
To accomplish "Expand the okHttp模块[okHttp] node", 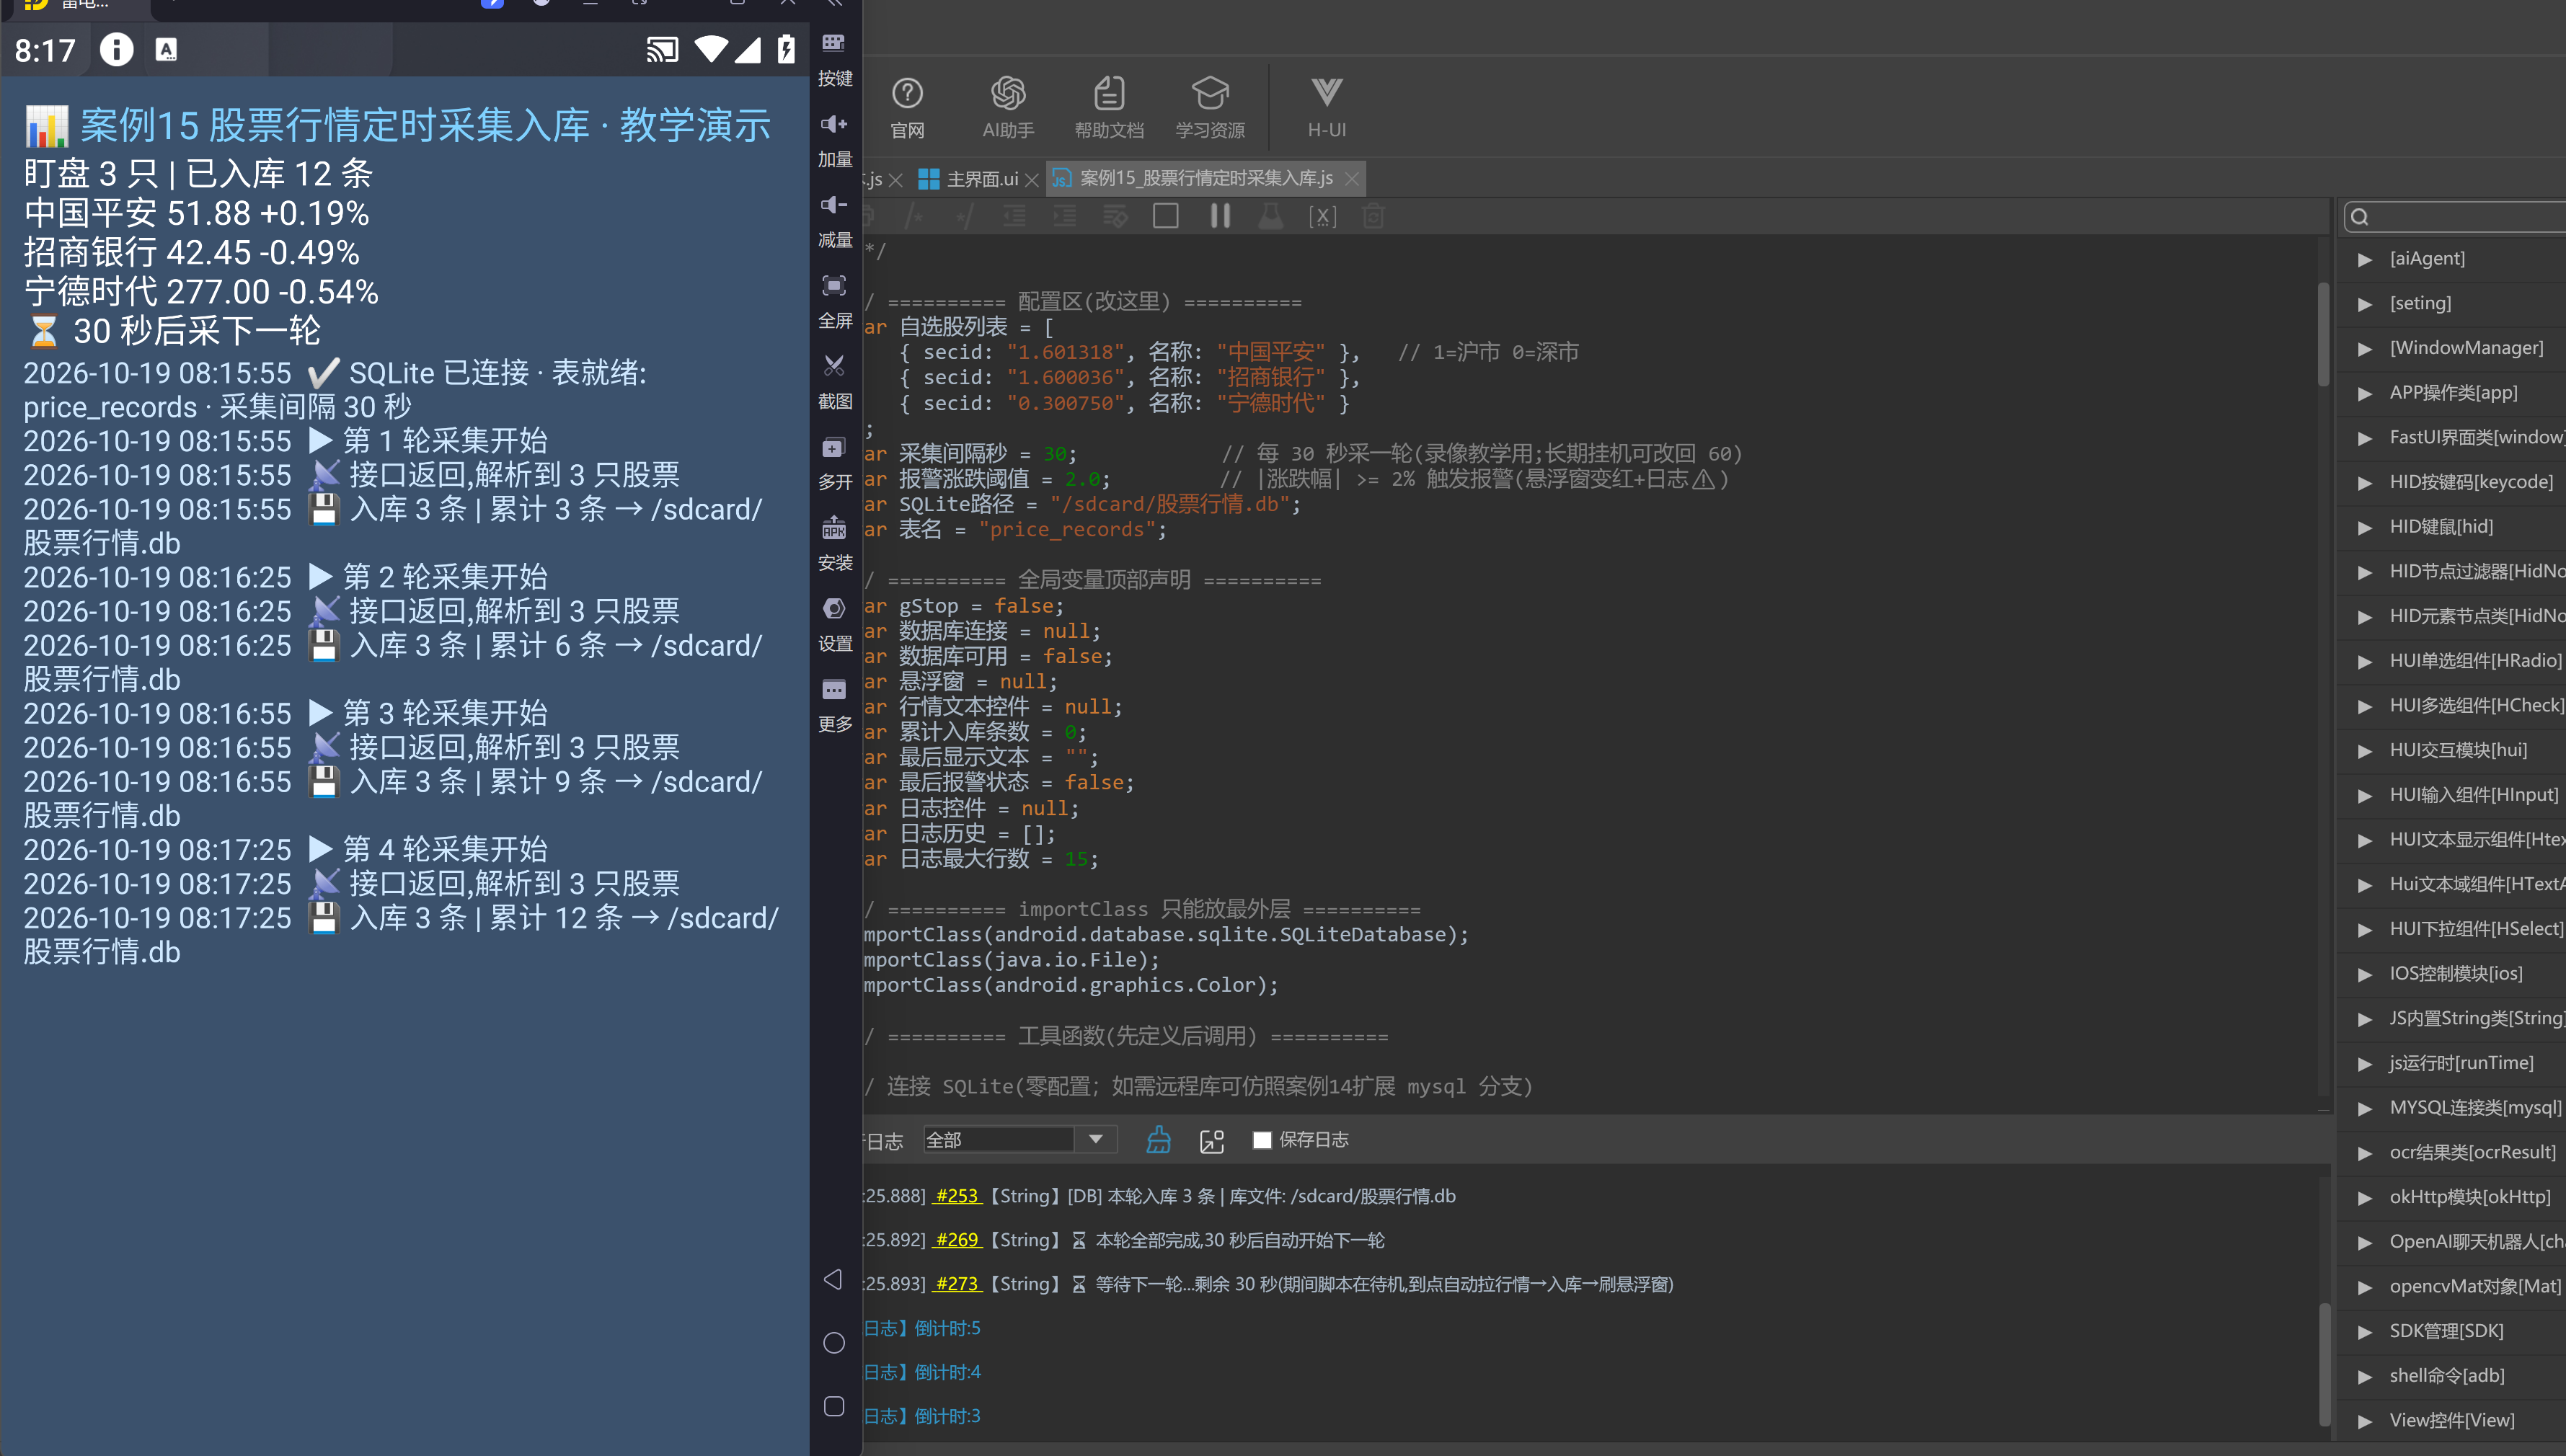I will tap(2364, 1197).
